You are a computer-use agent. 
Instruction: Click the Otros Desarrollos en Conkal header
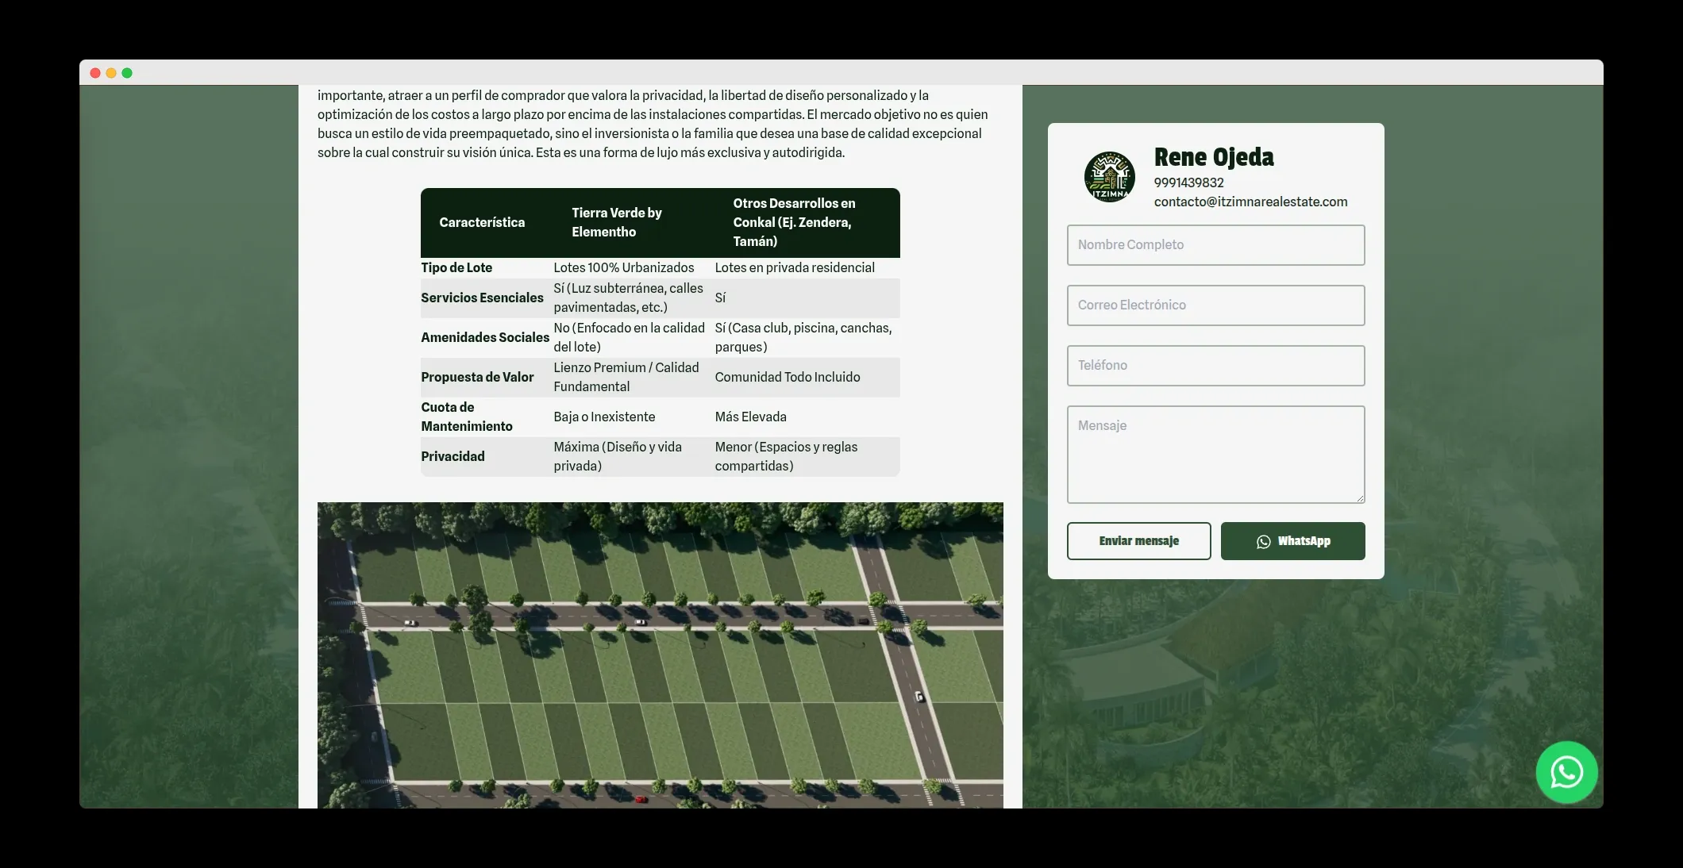coord(794,222)
